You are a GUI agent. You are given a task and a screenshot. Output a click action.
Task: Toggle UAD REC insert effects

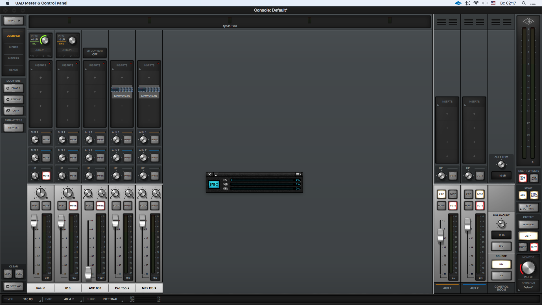click(523, 178)
